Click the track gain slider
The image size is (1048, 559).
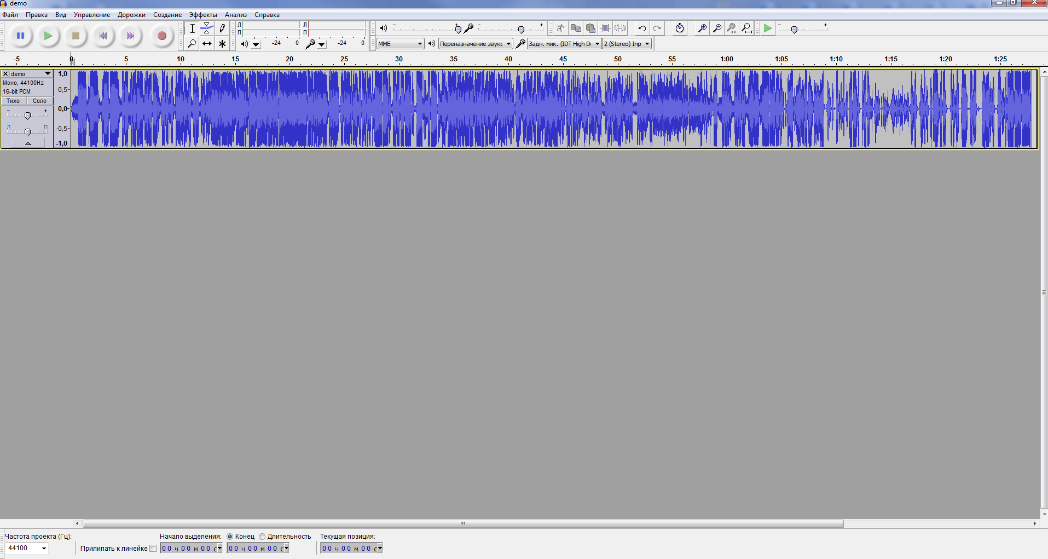click(x=27, y=116)
